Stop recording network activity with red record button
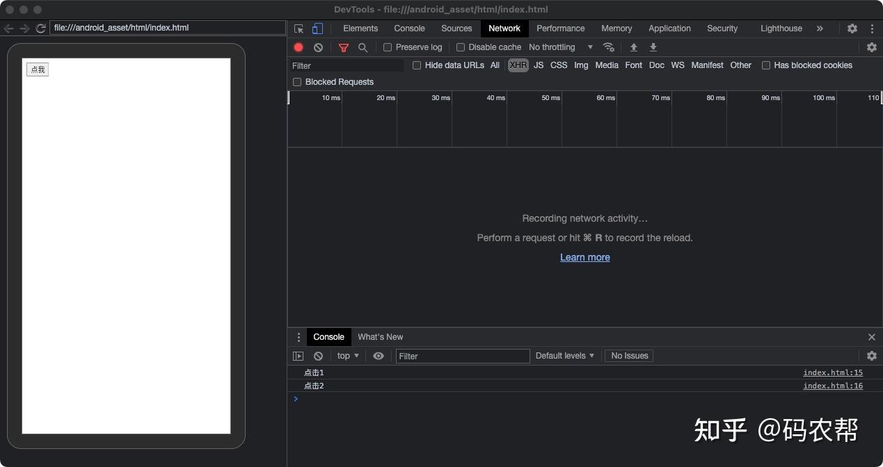Image resolution: width=883 pixels, height=467 pixels. tap(299, 47)
